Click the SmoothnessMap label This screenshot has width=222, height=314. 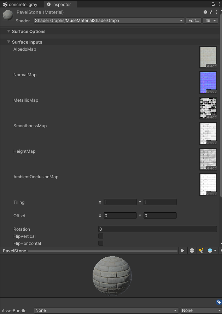pyautogui.click(x=30, y=126)
